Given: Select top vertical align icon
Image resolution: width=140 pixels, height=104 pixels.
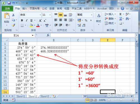Looking at the screenshot, I should (x=56, y=14).
